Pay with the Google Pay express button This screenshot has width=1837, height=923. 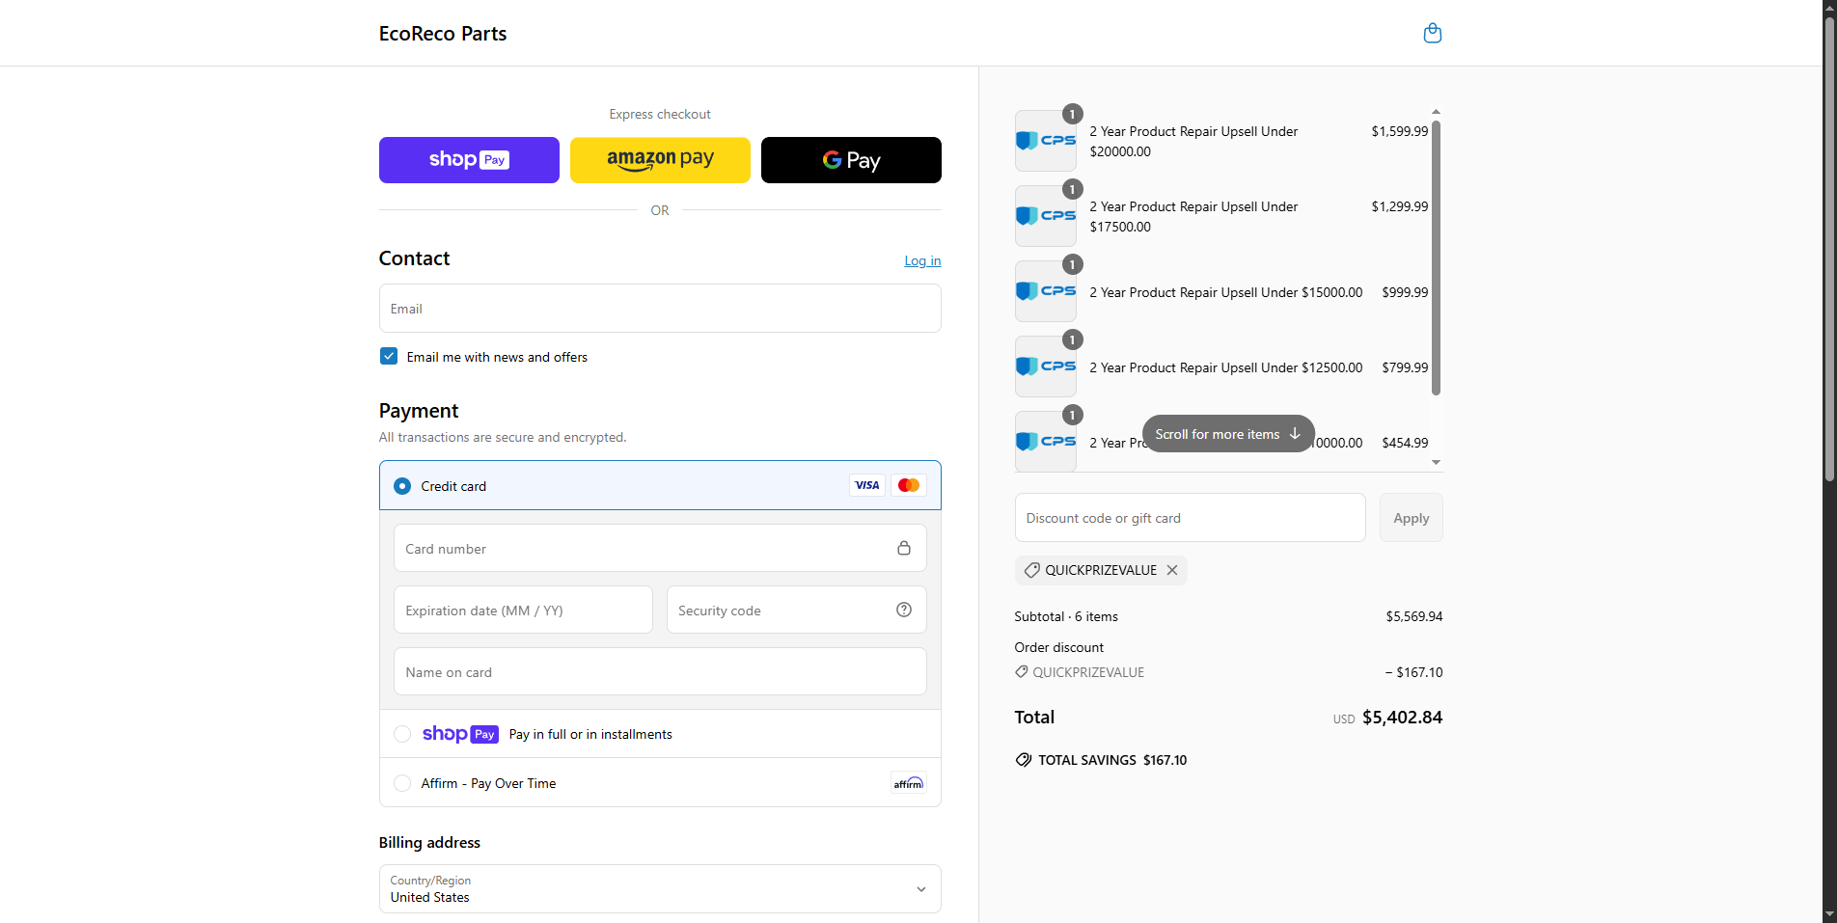pos(851,160)
